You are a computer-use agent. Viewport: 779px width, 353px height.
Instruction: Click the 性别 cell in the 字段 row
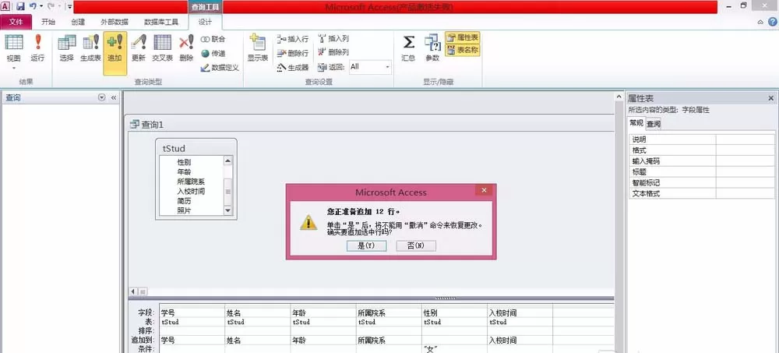(455, 312)
